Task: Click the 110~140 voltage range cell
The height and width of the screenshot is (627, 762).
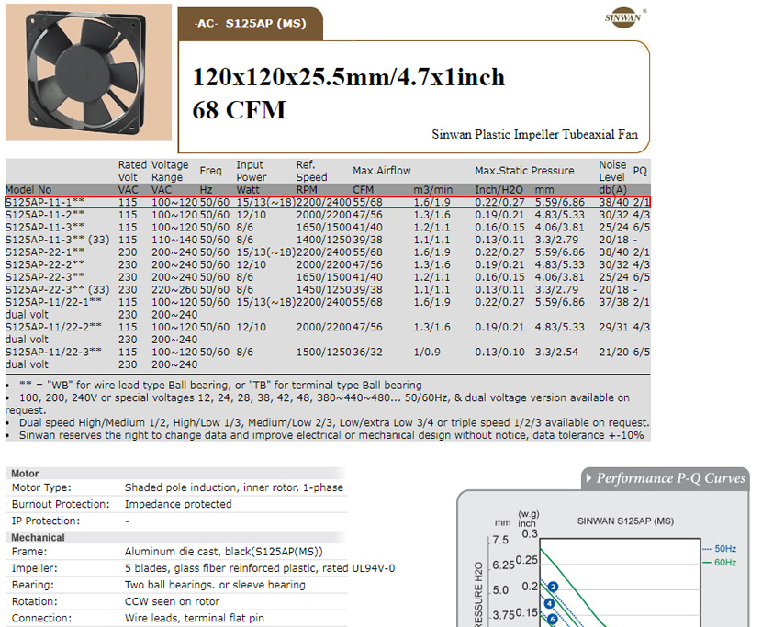Action: pyautogui.click(x=174, y=240)
